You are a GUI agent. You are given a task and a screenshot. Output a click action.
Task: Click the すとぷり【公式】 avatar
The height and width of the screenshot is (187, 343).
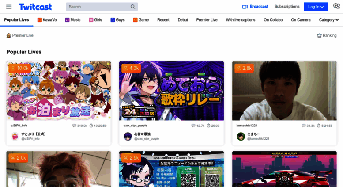[x=15, y=136]
